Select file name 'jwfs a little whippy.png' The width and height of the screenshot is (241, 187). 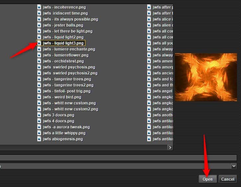pyautogui.click(x=64, y=133)
